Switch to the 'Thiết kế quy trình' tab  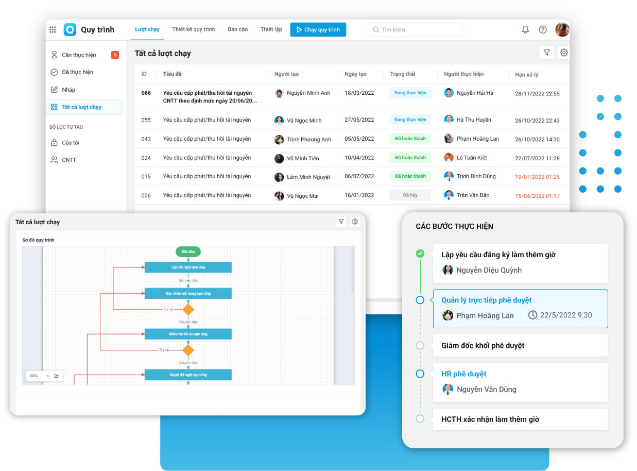pos(194,29)
